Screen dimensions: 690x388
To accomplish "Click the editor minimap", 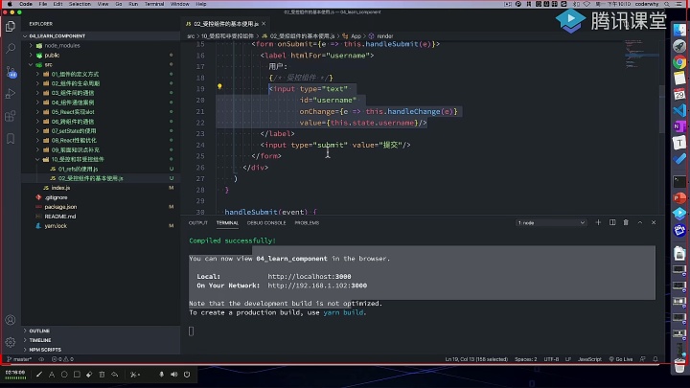I will (641, 55).
